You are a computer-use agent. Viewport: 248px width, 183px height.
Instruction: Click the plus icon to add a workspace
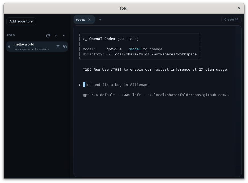(56, 36)
